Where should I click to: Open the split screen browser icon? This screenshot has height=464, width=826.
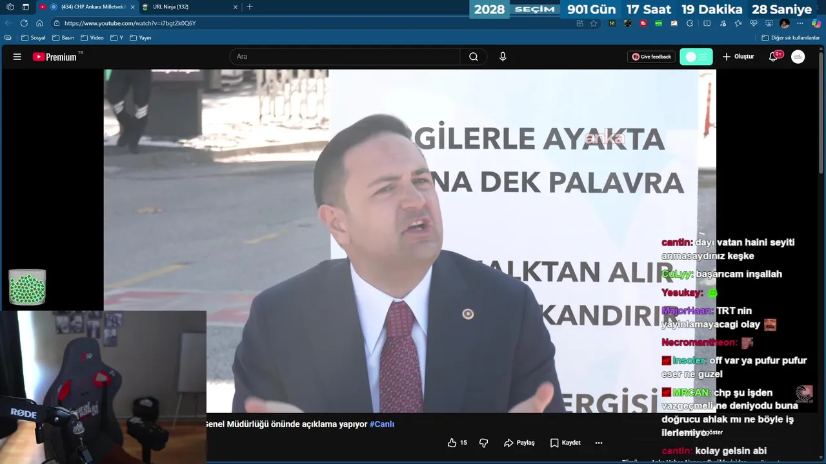[707, 23]
